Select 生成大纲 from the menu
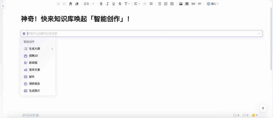The image size is (273, 118). (38, 49)
